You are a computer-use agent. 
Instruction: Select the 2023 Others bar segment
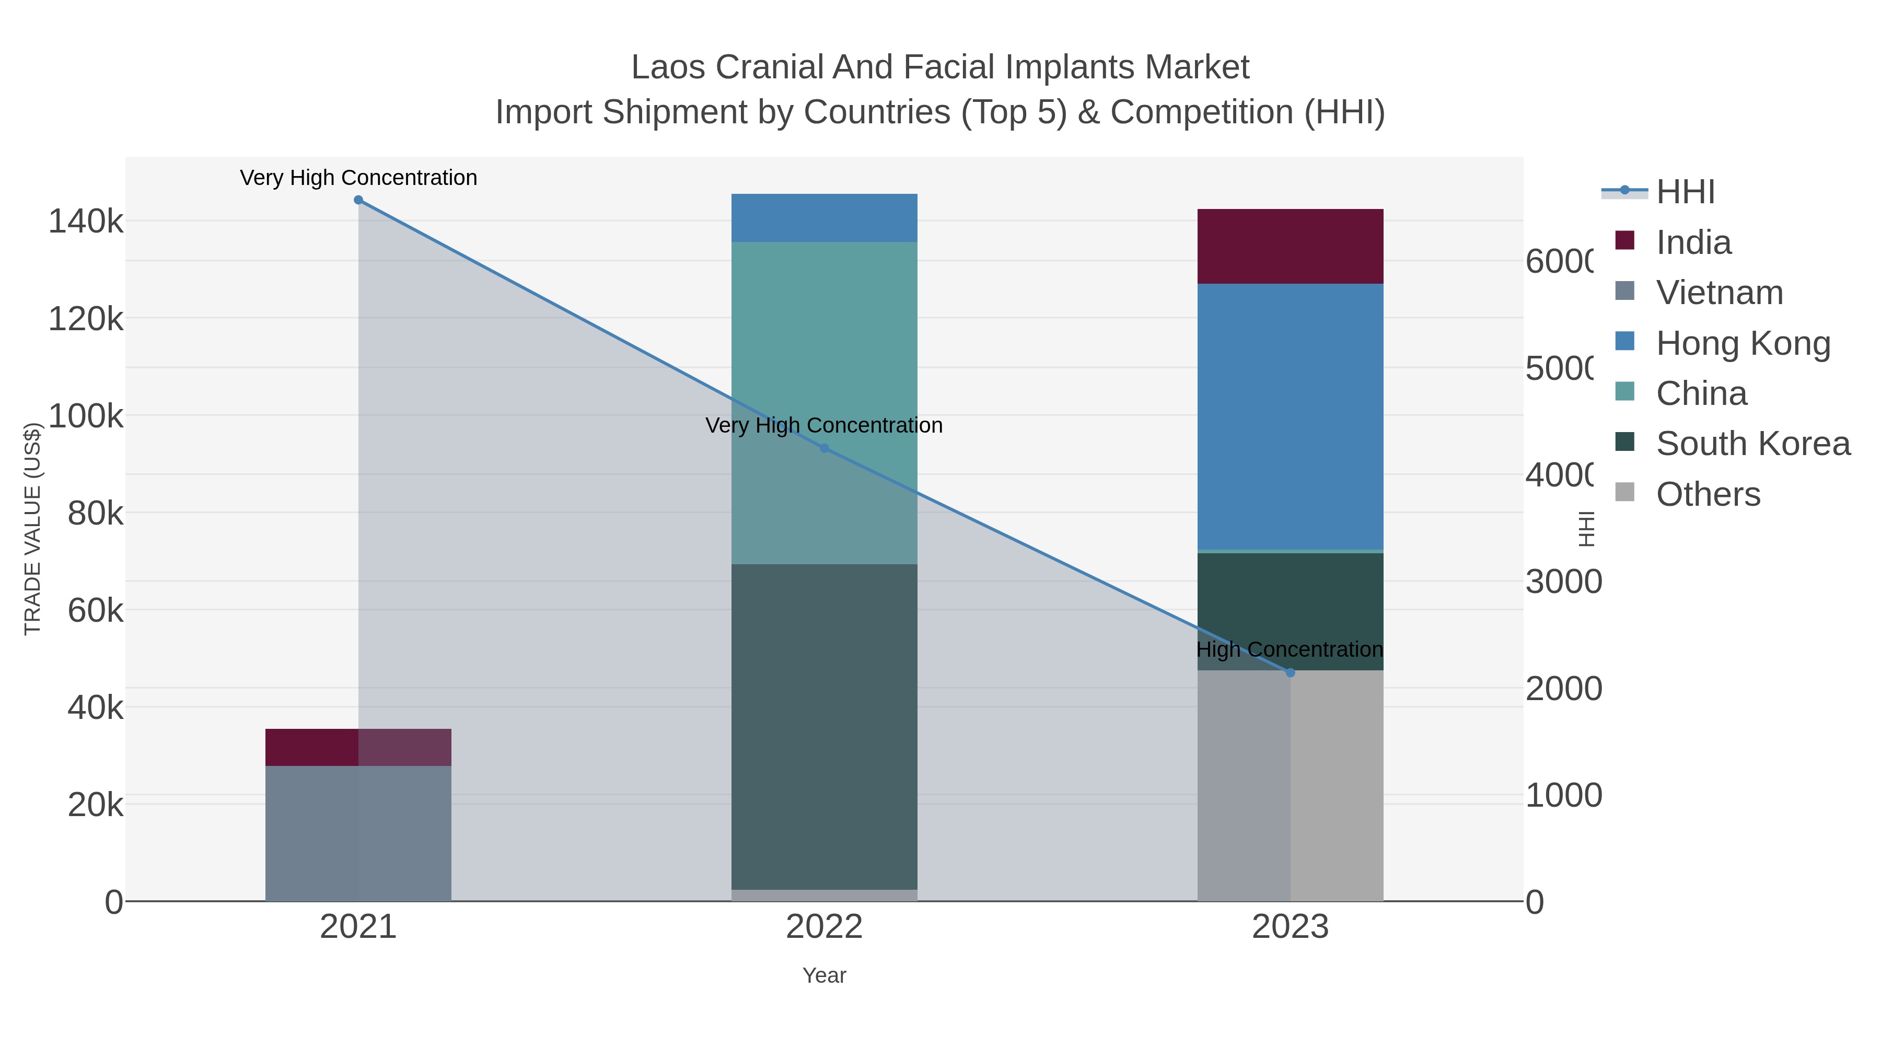[x=1290, y=786]
